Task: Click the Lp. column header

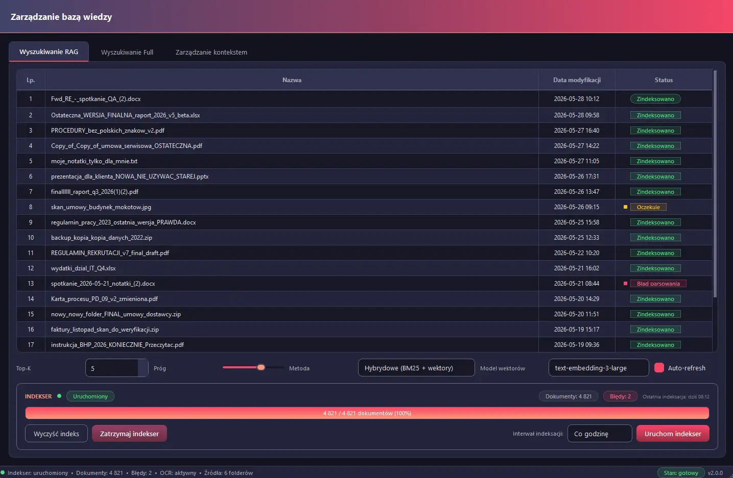Action: pyautogui.click(x=31, y=80)
